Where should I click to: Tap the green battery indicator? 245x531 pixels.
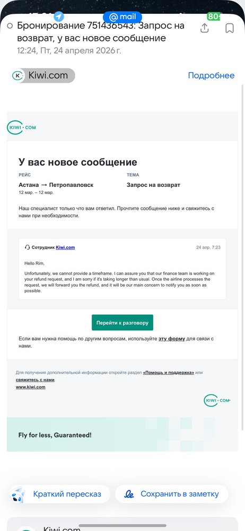(x=214, y=16)
